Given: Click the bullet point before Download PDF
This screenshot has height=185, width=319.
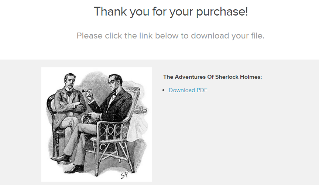Looking at the screenshot, I should pyautogui.click(x=164, y=90).
